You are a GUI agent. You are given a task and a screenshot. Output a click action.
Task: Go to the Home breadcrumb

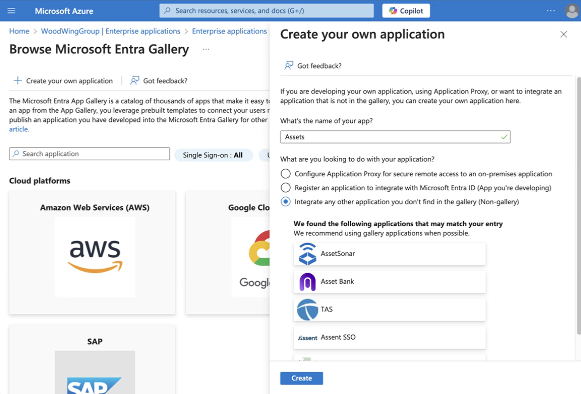[x=19, y=31]
